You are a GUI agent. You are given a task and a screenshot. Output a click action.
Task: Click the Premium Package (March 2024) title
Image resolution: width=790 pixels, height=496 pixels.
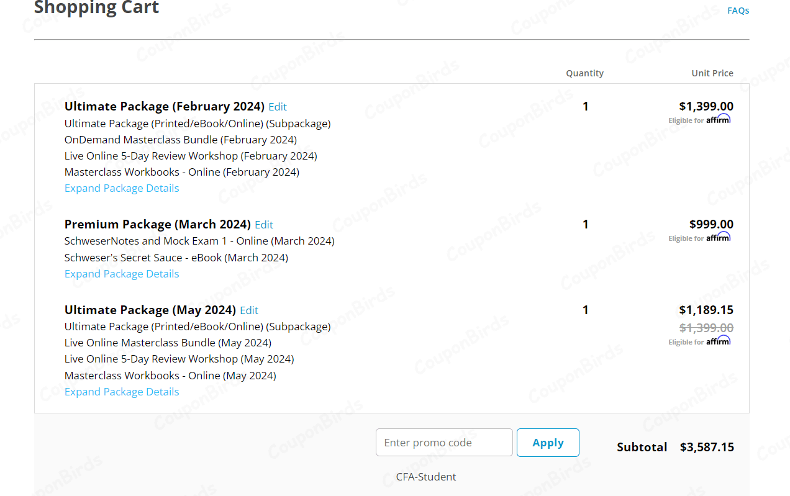click(158, 224)
